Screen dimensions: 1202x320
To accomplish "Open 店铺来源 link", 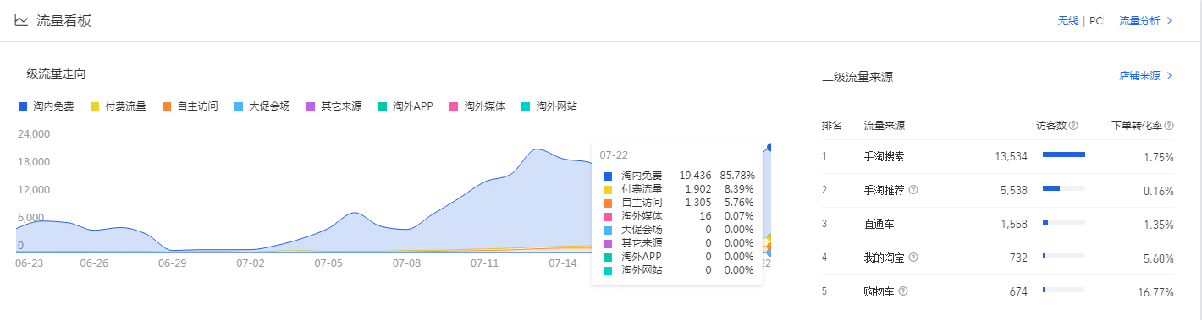I will point(1145,76).
